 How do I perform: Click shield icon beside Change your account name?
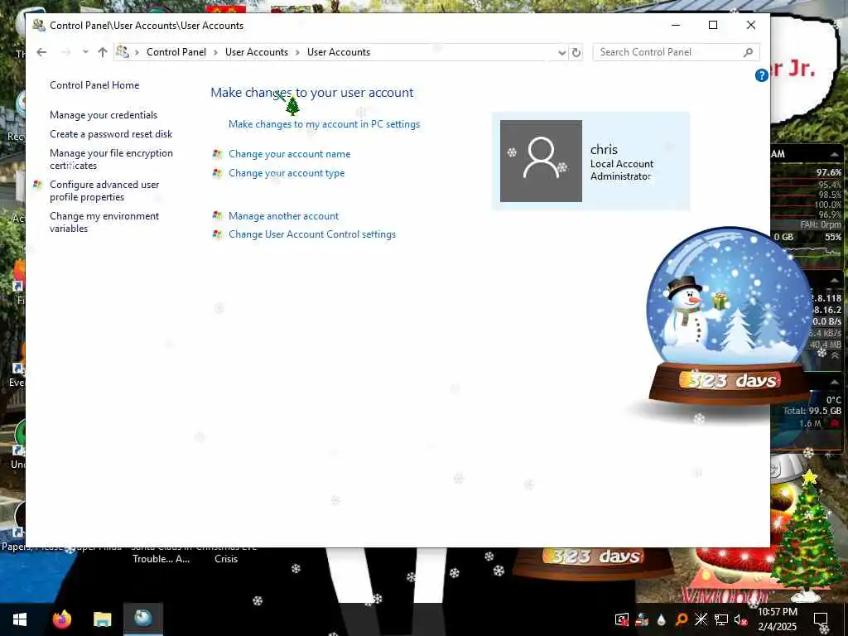pyautogui.click(x=218, y=154)
